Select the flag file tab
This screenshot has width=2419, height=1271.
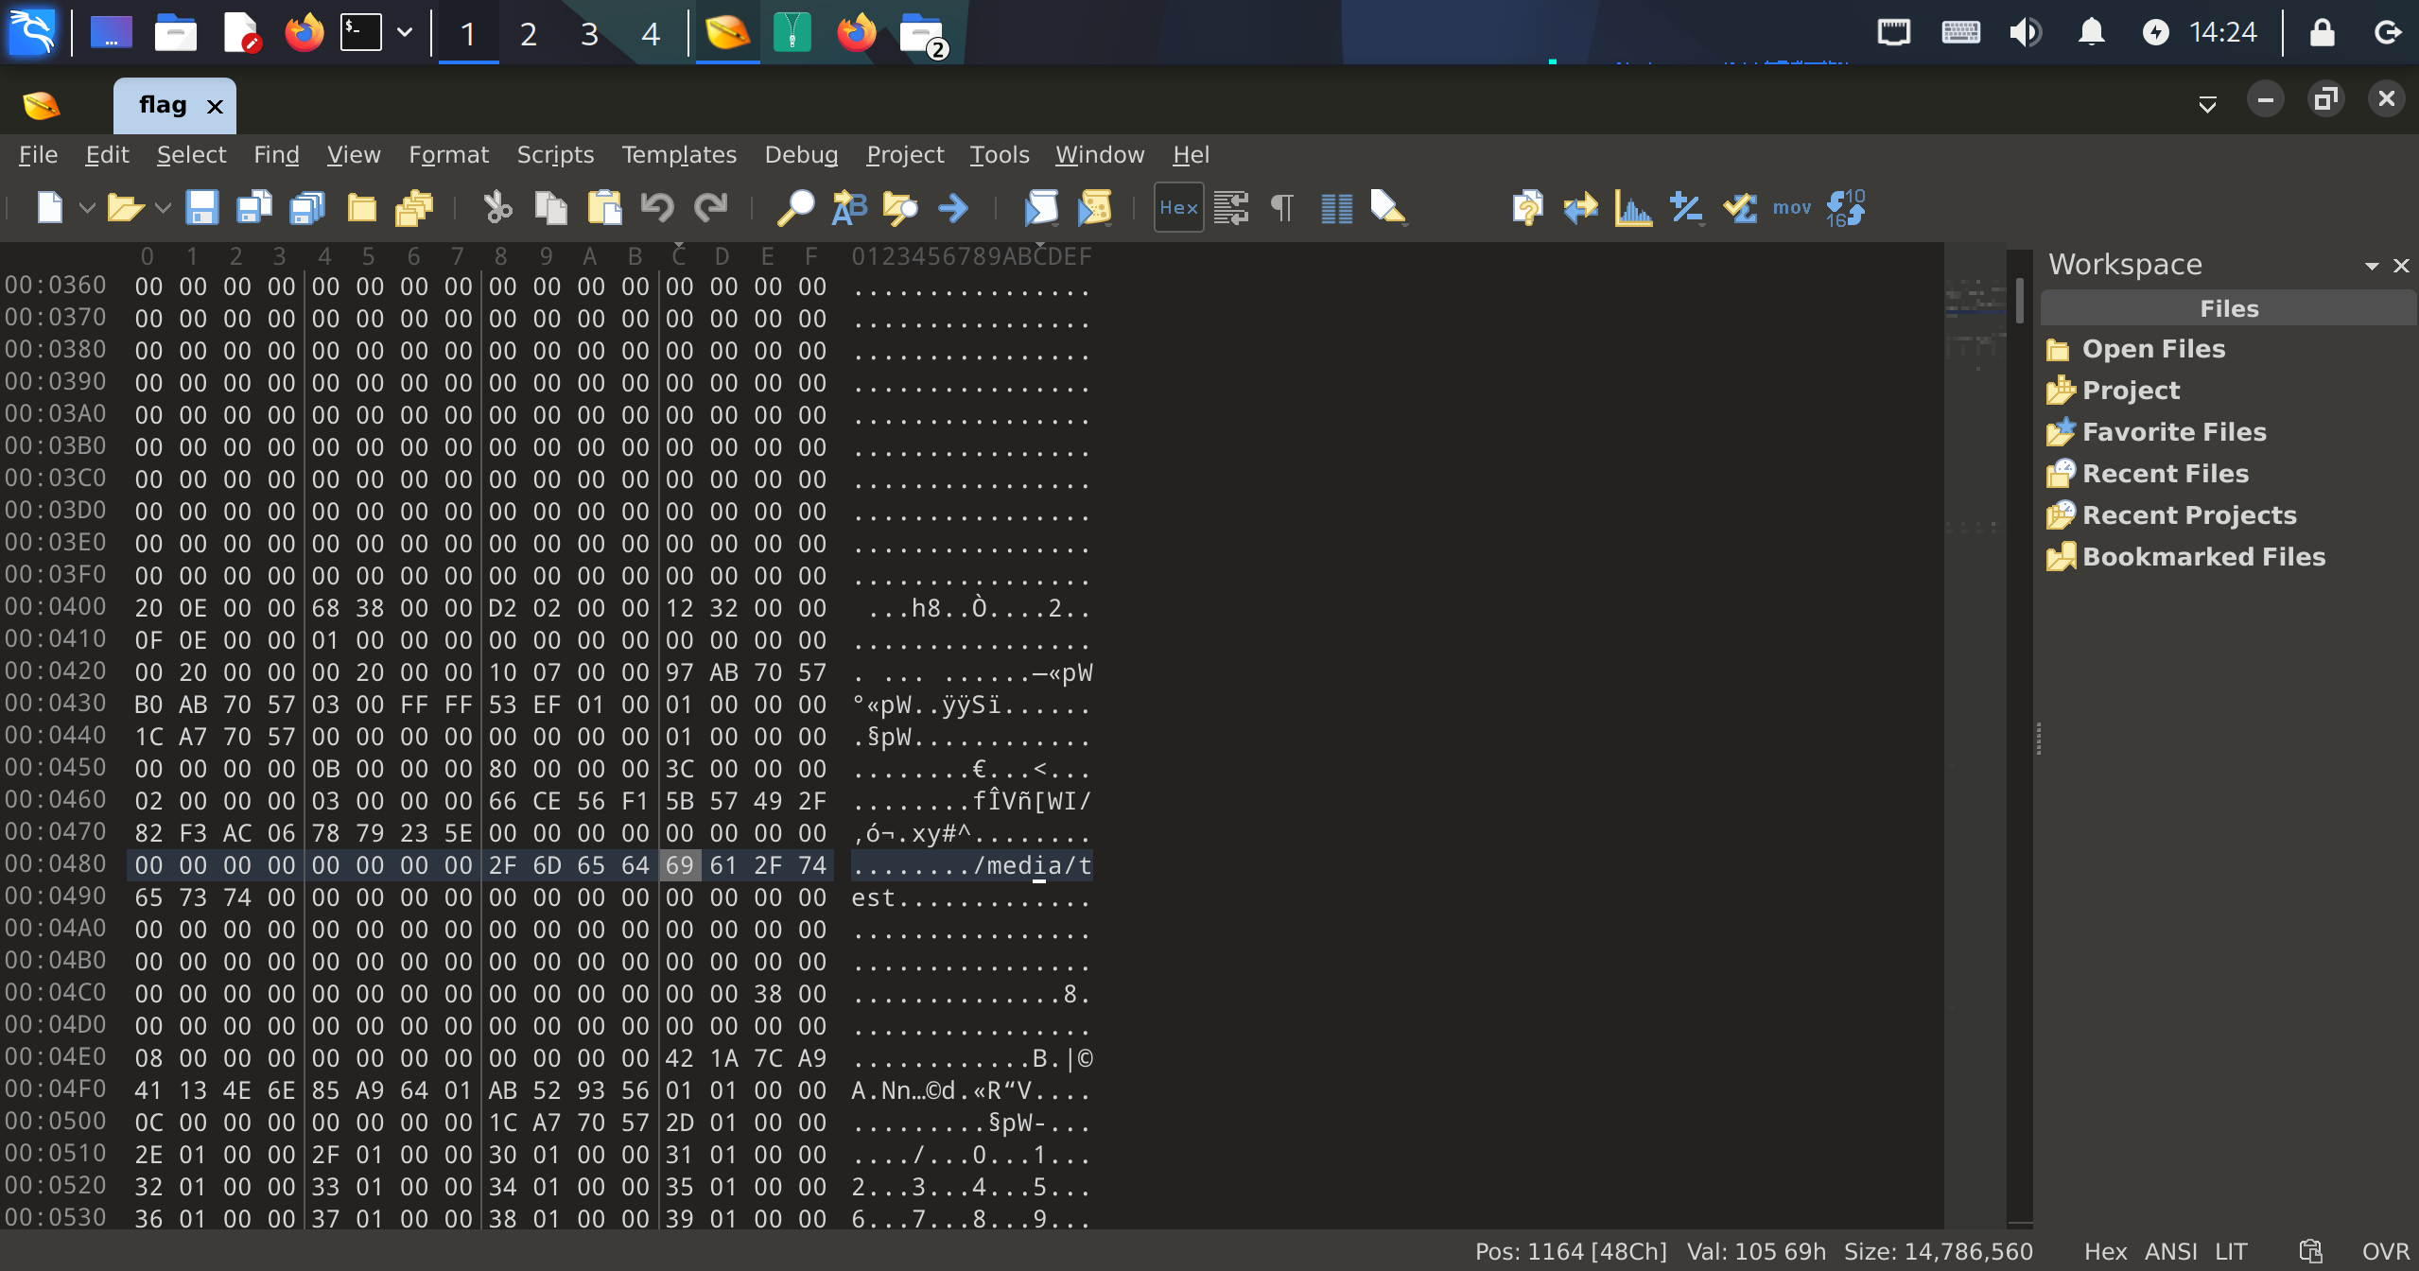tap(163, 105)
